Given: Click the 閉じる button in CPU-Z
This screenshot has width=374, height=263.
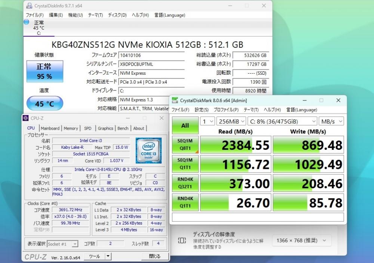Looking at the screenshot, I should click(155, 256).
